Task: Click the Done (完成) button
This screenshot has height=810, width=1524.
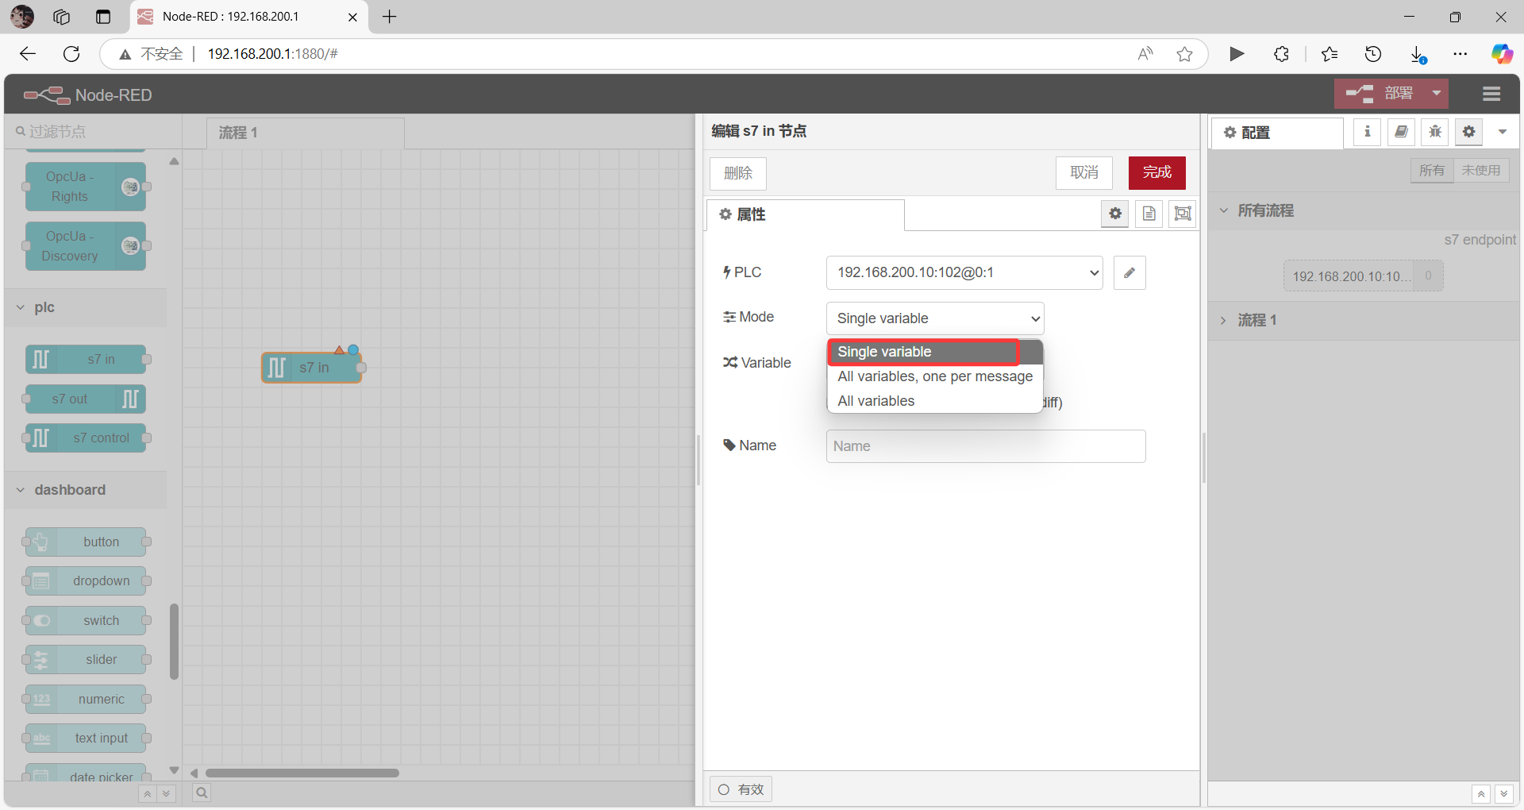Action: [1157, 172]
